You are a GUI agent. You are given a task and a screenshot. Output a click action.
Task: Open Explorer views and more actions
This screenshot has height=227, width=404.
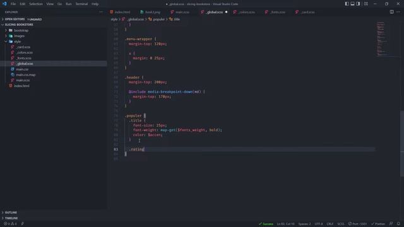pos(101,12)
